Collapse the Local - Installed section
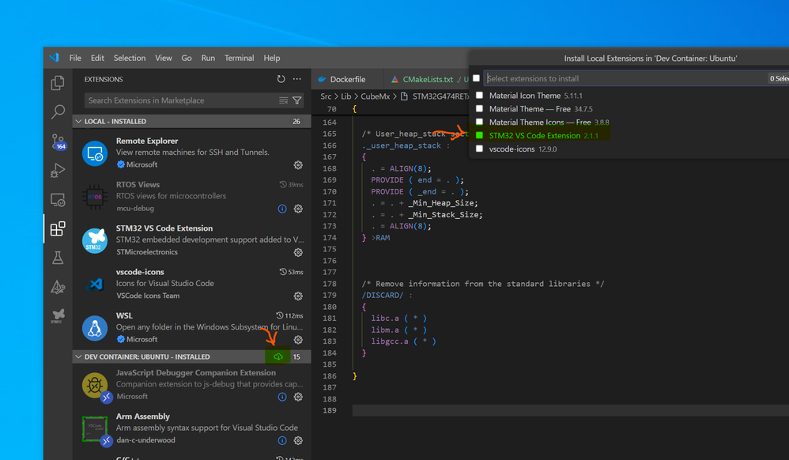Screen dimensions: 789x460 click(x=78, y=122)
